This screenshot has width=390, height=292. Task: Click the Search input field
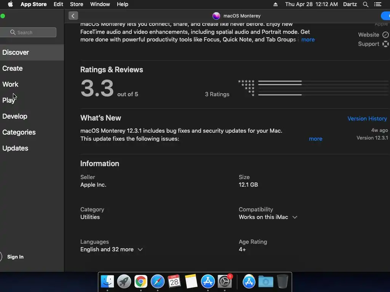click(28, 32)
